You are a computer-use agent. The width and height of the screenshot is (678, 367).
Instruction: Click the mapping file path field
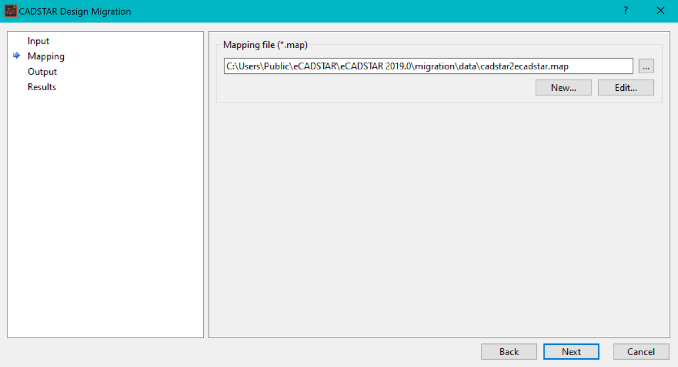pos(428,66)
